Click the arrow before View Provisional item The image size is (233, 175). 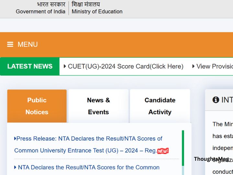tap(193, 66)
